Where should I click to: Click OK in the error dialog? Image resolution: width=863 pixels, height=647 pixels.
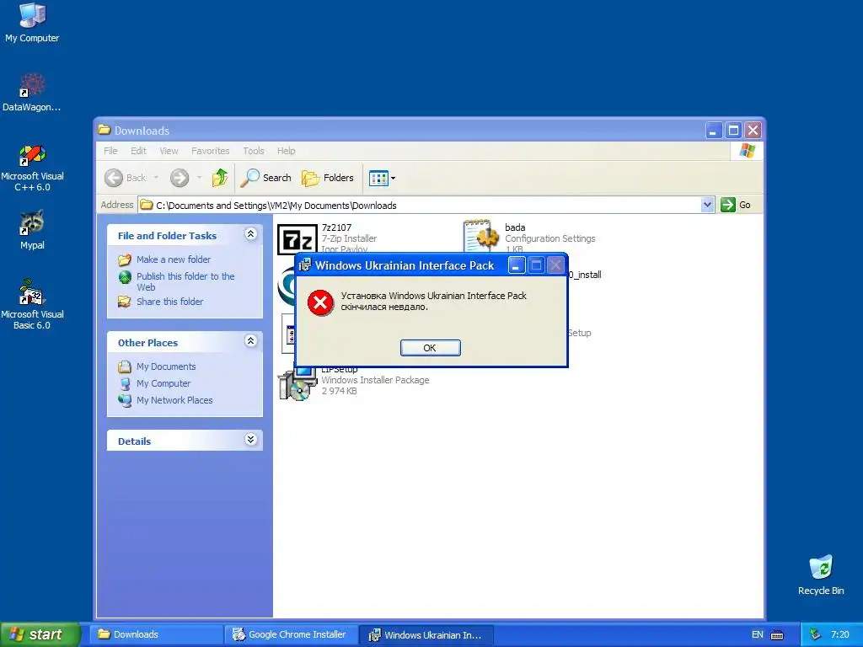coord(430,348)
